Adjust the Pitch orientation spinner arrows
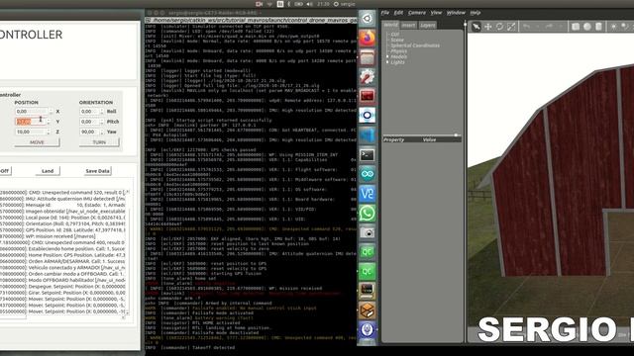Viewport: 634px width, 356px height. tap(101, 122)
